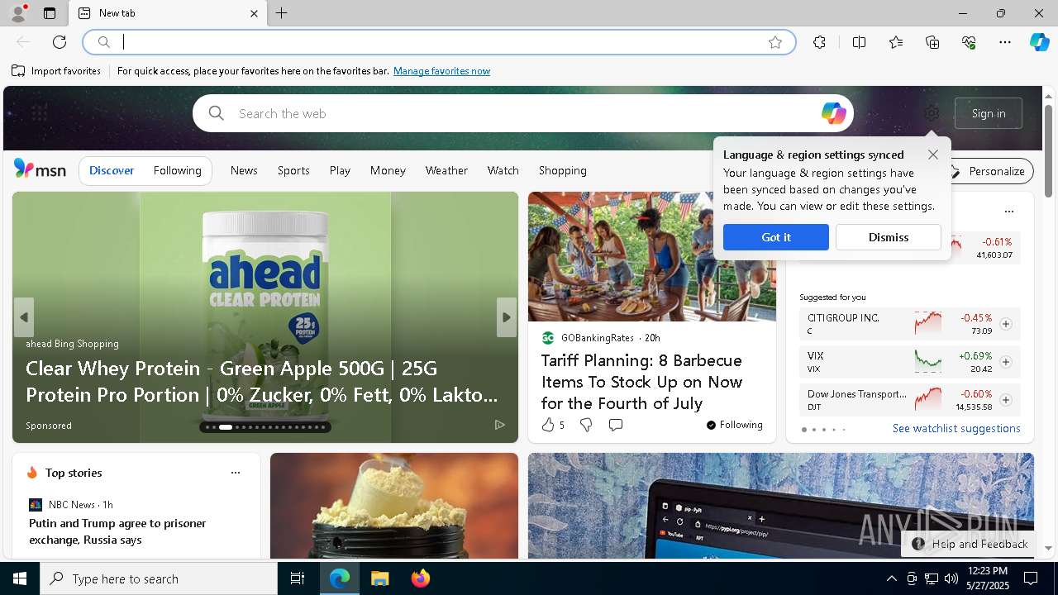Open the Watch tab

pos(503,170)
